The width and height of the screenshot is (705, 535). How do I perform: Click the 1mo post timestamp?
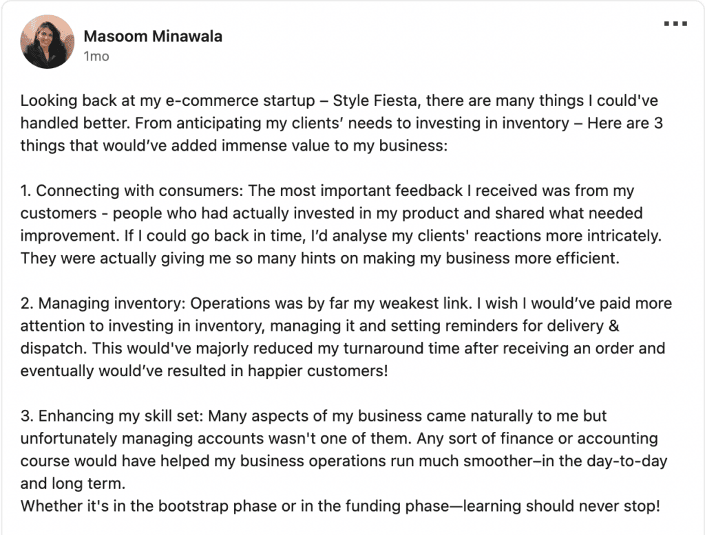tap(96, 56)
